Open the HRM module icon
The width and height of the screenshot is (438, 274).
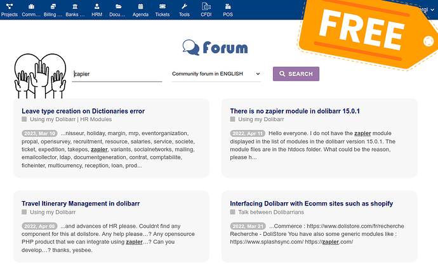coord(96,6)
